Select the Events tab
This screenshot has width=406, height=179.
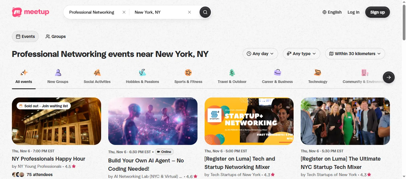25,36
